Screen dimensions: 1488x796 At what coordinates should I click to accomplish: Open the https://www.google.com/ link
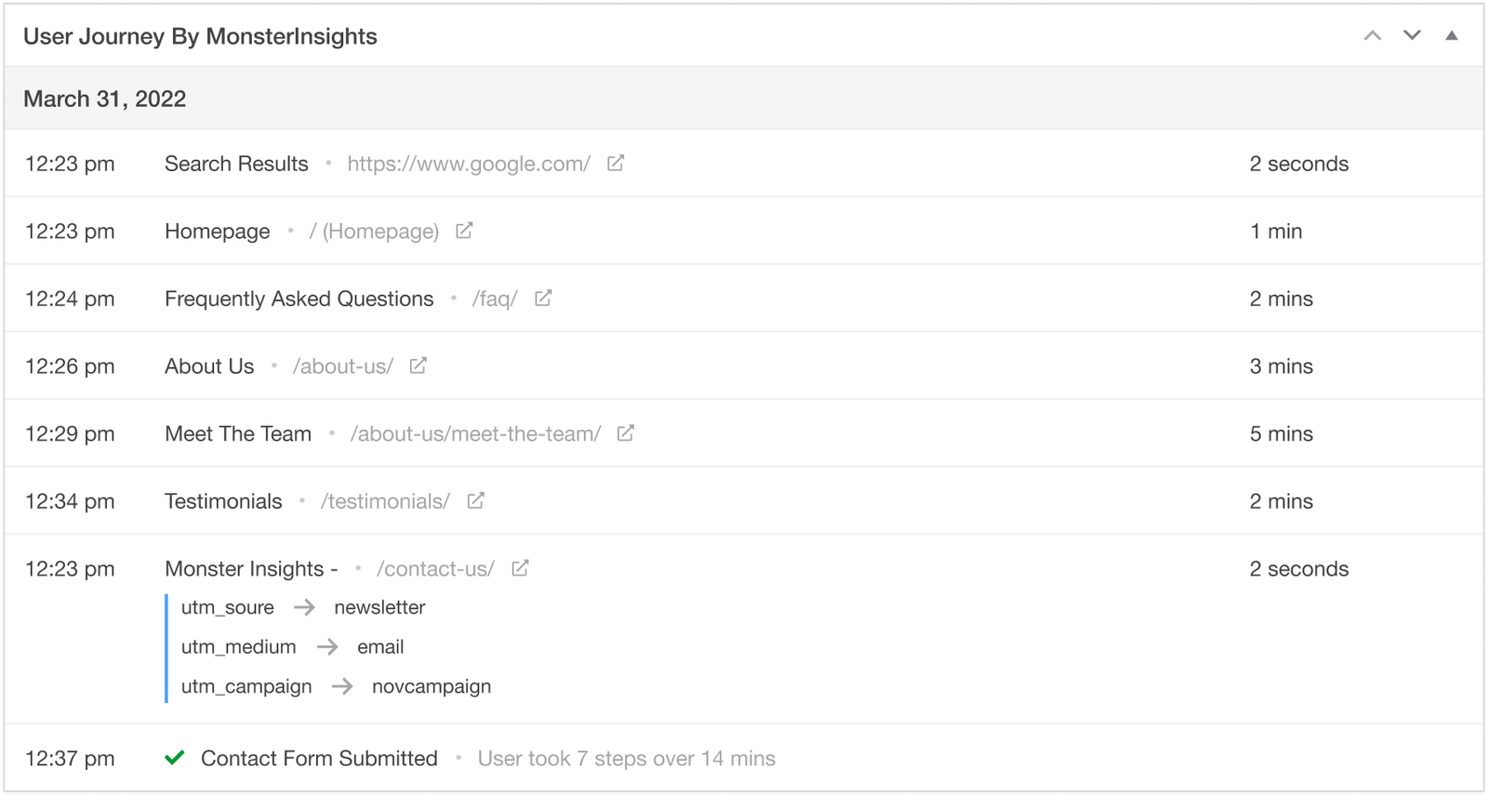point(469,165)
